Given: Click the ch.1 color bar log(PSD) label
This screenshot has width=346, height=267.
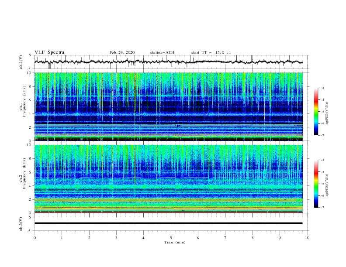Looking at the screenshot, I should coord(327,114).
